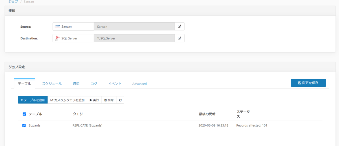
Task: Click the クエリ column header
Action: [78, 114]
